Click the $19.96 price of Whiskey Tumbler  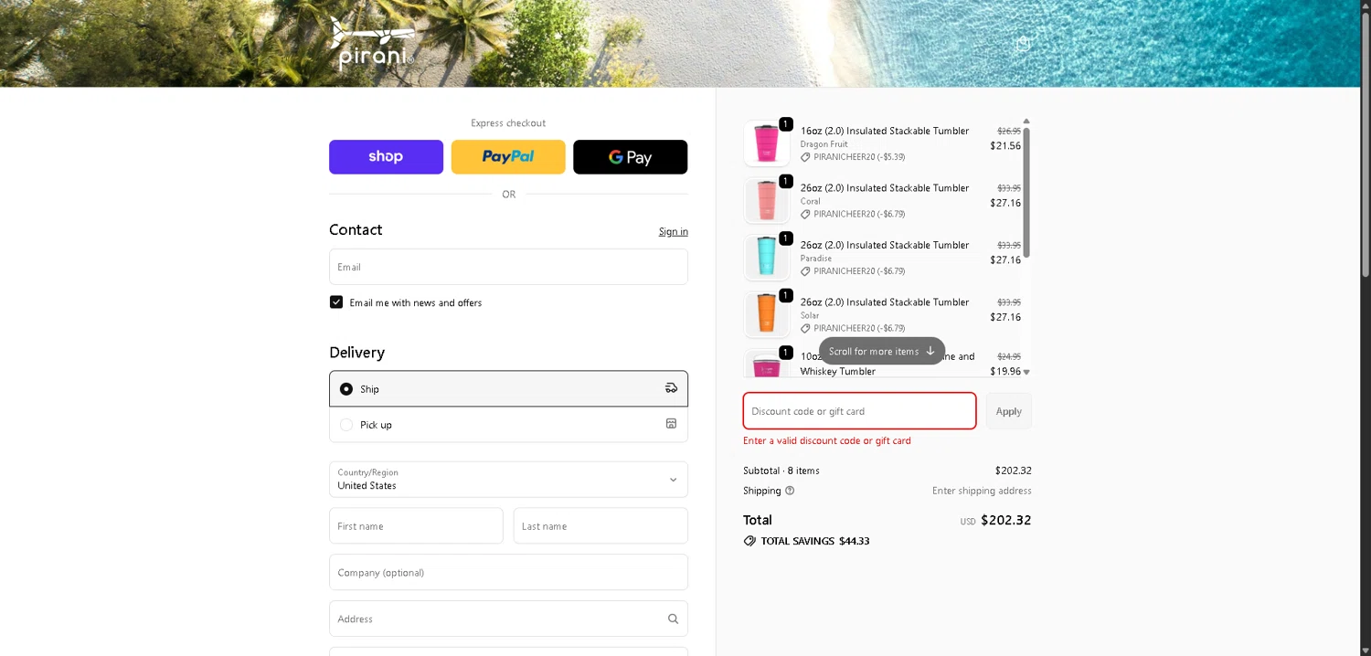point(1005,371)
